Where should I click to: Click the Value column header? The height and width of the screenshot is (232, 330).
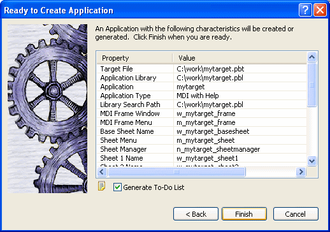click(x=240, y=58)
